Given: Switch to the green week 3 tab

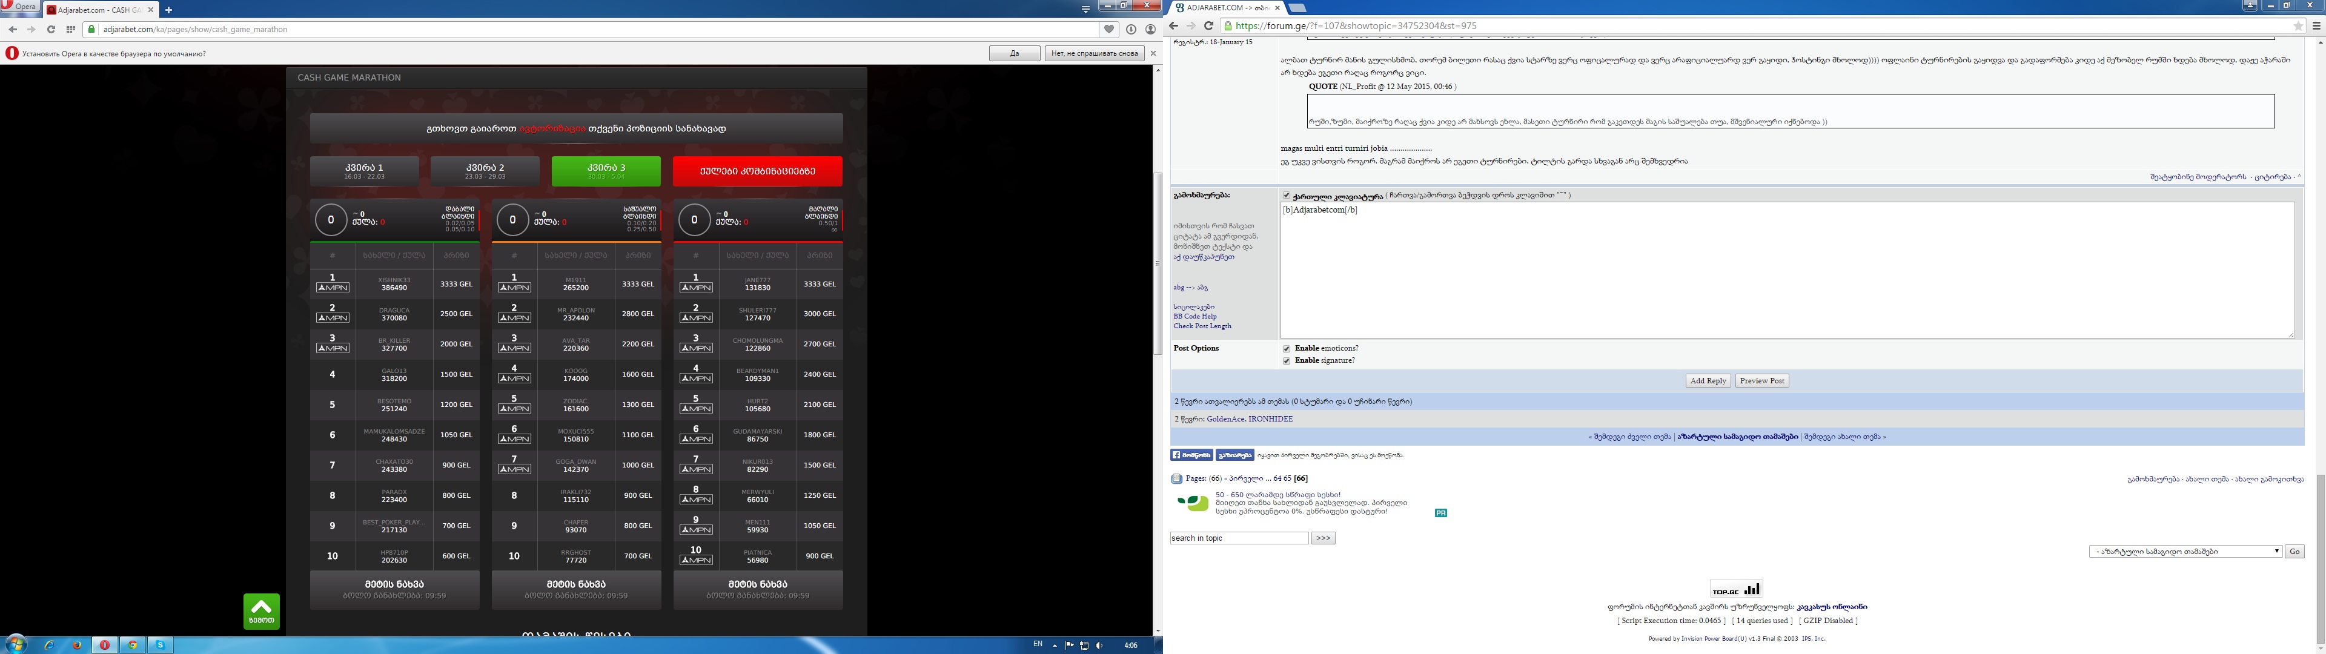Looking at the screenshot, I should [x=606, y=171].
